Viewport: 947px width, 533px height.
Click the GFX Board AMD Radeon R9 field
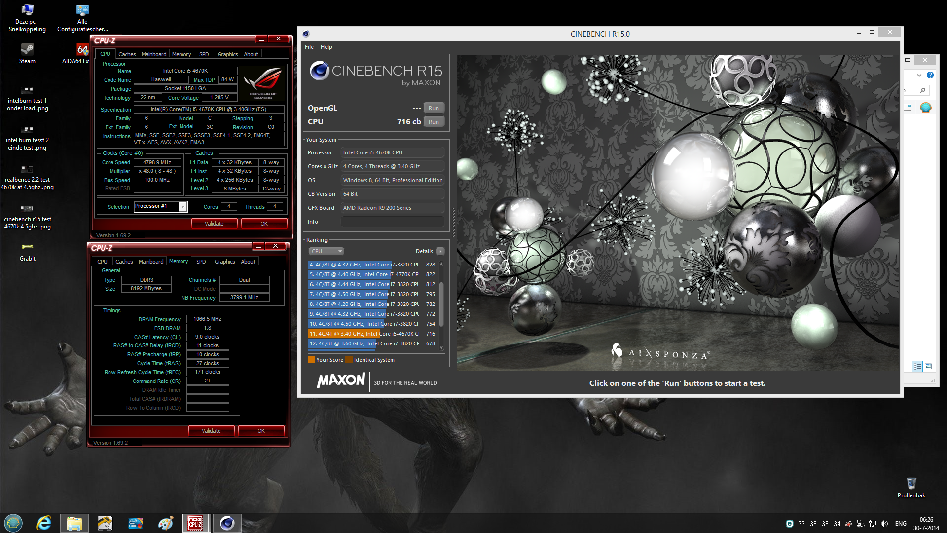[x=393, y=208]
